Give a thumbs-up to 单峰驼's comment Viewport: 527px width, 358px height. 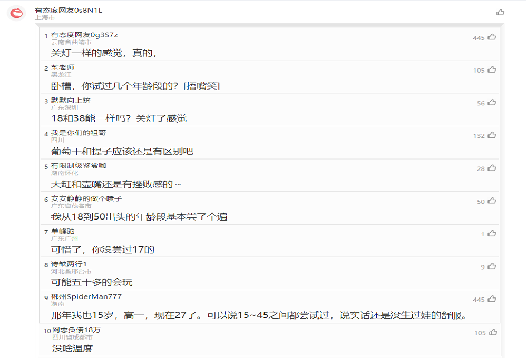pos(492,234)
